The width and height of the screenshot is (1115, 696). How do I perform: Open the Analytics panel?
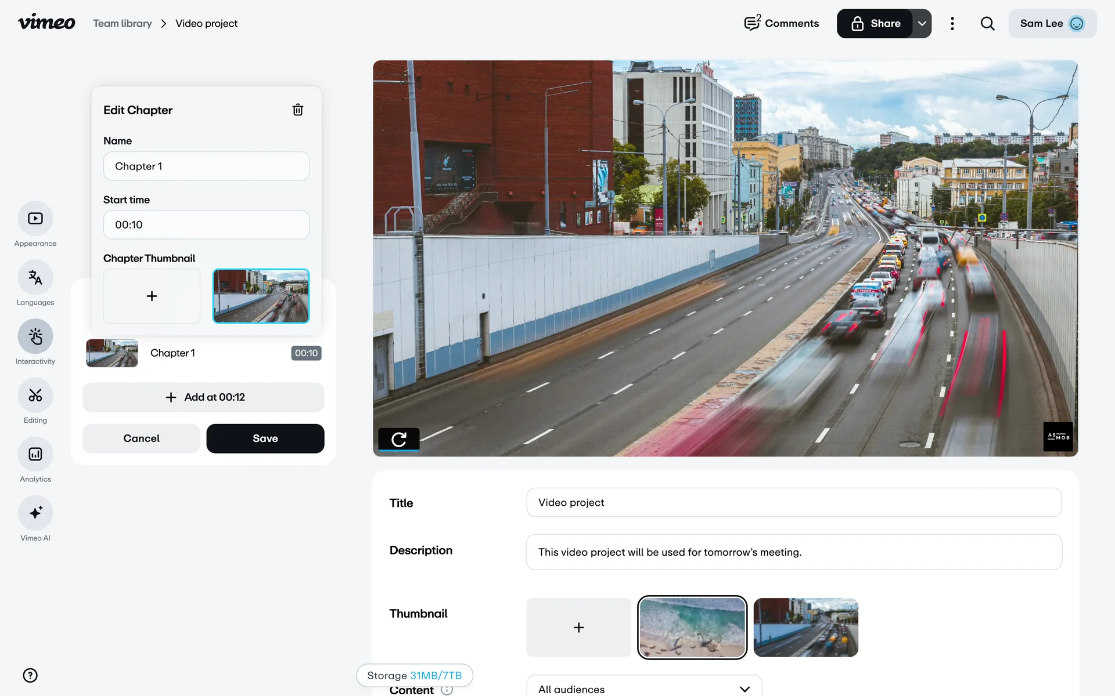pyautogui.click(x=35, y=454)
